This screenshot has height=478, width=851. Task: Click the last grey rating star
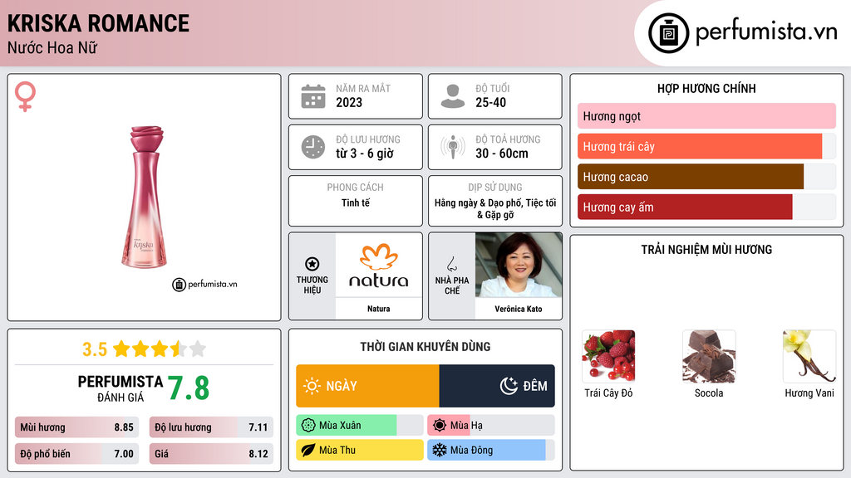[198, 349]
